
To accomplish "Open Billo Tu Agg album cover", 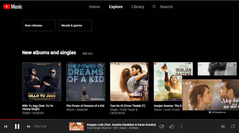I will point(42,81).
